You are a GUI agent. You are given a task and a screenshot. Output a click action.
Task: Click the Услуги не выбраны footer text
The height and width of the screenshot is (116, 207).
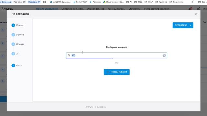(96, 107)
